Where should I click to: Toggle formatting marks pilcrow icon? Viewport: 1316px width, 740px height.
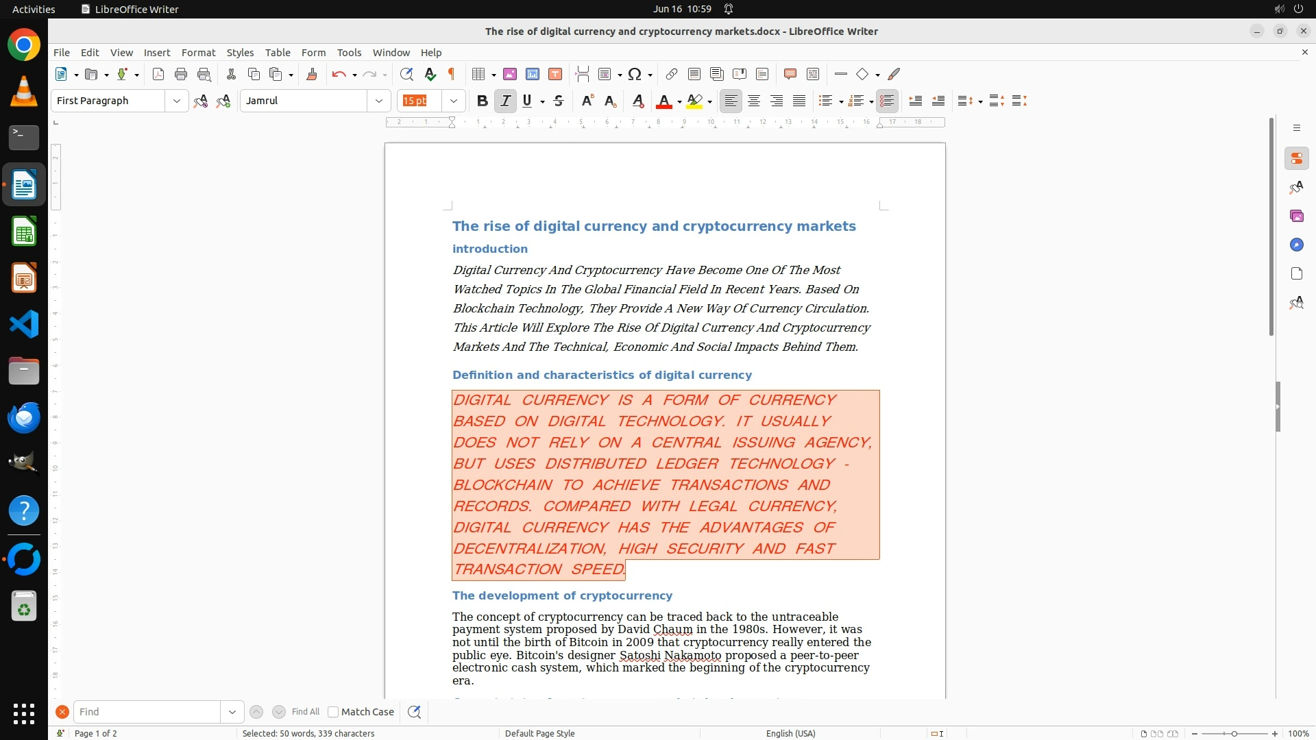[x=452, y=74]
